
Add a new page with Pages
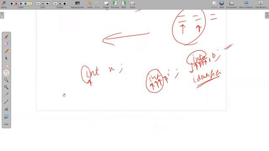tap(106, 5)
